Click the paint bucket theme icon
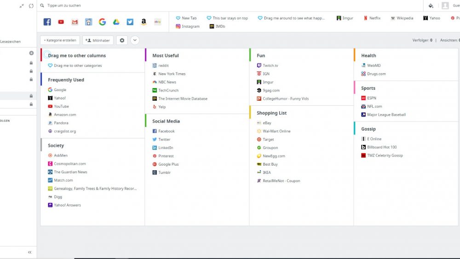460x259 pixels. 431,6
